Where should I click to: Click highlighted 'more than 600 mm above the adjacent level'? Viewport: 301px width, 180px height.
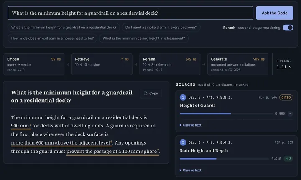pyautogui.click(x=60, y=143)
